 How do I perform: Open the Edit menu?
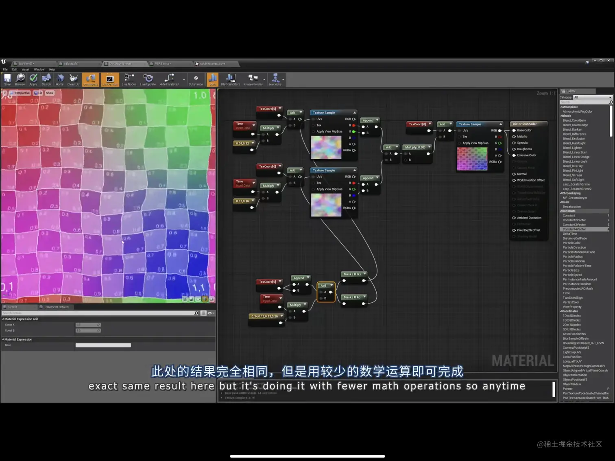pyautogui.click(x=15, y=70)
